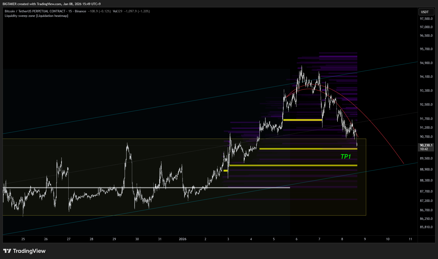Click the Liquidity sweep zone indicator label
The height and width of the screenshot is (259, 438).
pos(36,16)
